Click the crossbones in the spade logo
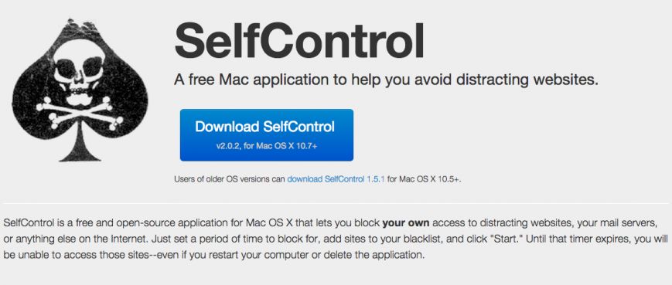This screenshot has width=672, height=285. (x=80, y=114)
